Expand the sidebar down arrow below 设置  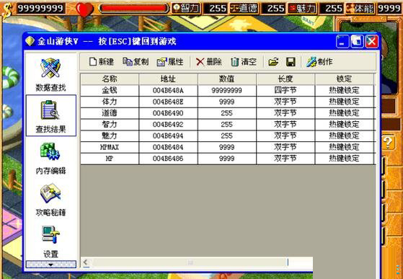point(51,265)
